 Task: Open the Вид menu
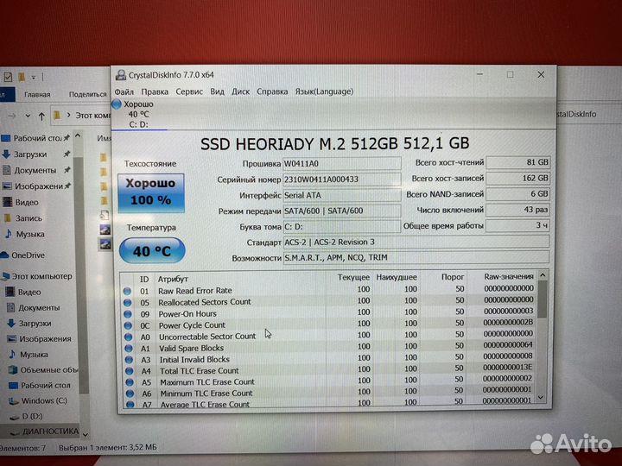217,92
